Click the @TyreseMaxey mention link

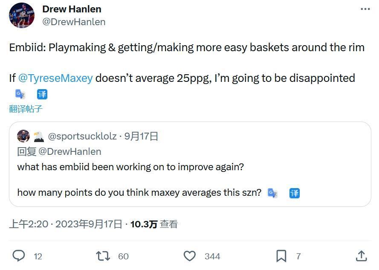click(x=55, y=78)
